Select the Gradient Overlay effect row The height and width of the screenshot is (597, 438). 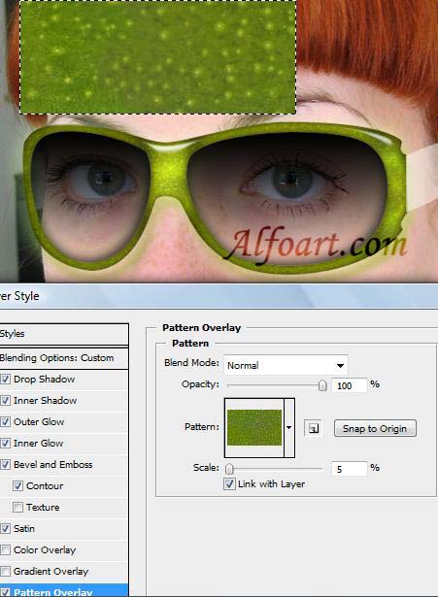64,571
